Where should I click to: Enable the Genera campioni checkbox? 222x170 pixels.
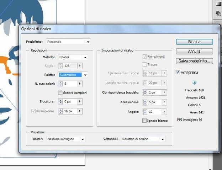click(60, 93)
